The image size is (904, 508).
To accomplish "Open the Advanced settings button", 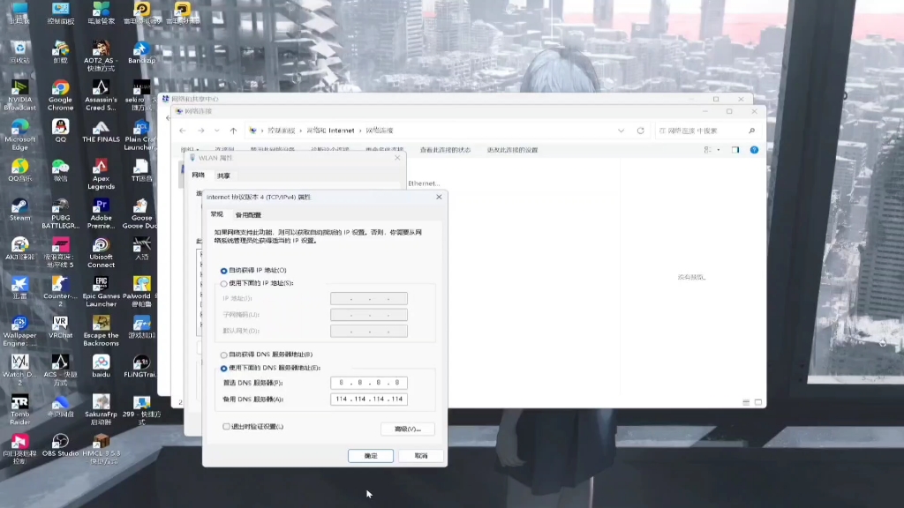I will (x=408, y=430).
